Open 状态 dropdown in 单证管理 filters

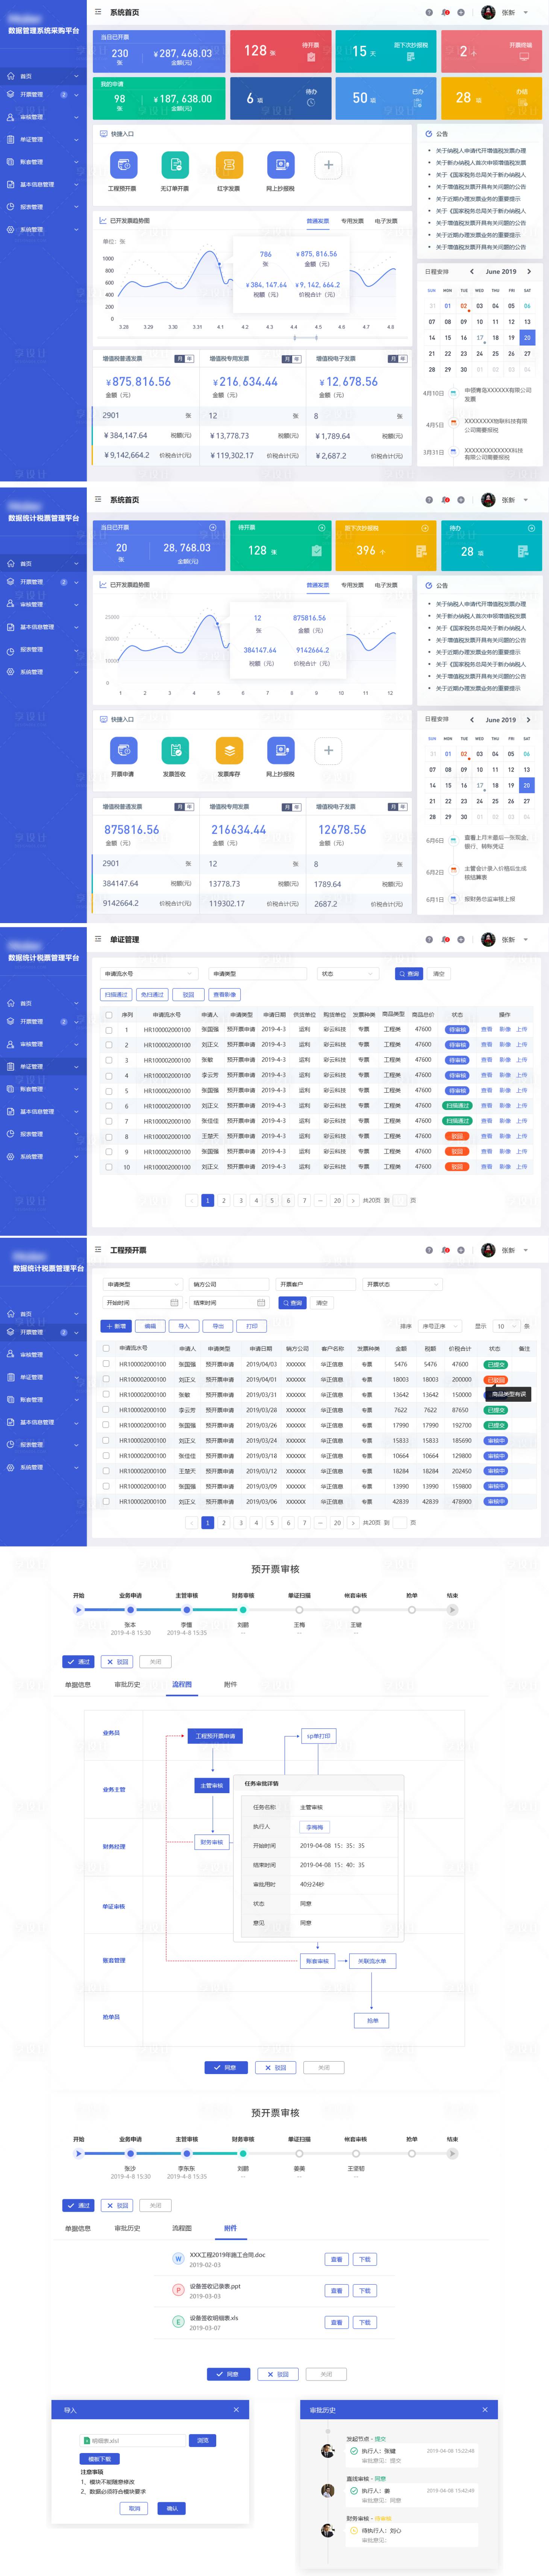pyautogui.click(x=347, y=973)
